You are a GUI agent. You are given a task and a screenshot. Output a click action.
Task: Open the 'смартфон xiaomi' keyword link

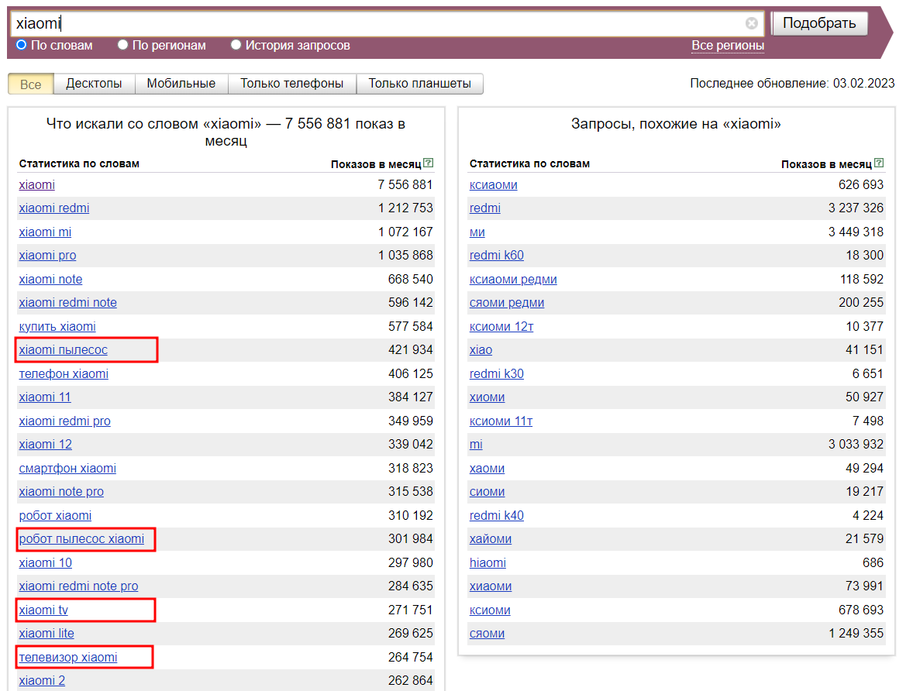click(x=67, y=468)
